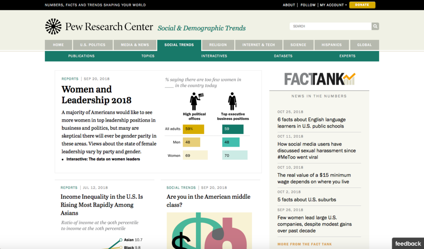The width and height of the screenshot is (424, 249).
Task: Click the Oct 25, 2018 date text
Action: (x=290, y=112)
